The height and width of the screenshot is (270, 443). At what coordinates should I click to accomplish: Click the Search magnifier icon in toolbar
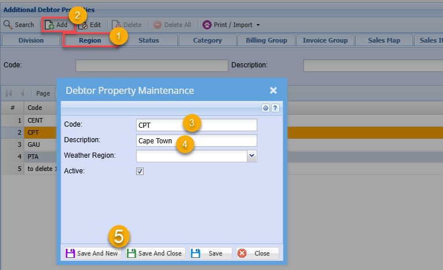tap(8, 25)
